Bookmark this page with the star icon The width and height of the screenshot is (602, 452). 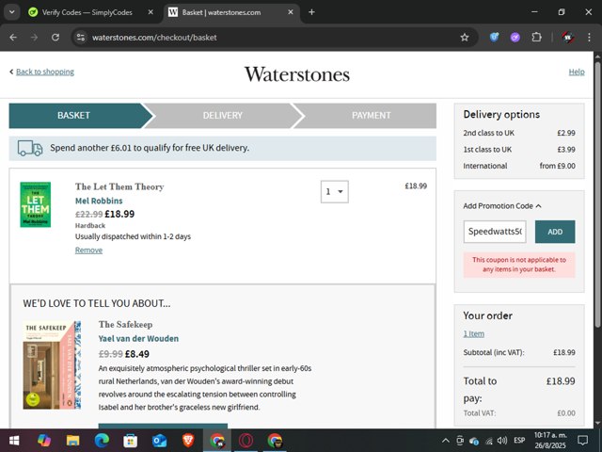(465, 38)
